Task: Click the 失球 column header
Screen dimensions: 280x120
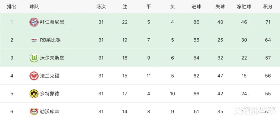Action: coord(220,7)
